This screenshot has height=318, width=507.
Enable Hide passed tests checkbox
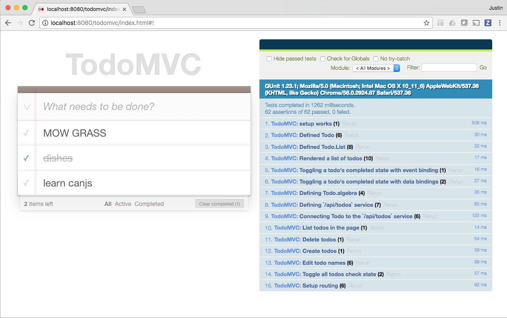pyautogui.click(x=269, y=59)
